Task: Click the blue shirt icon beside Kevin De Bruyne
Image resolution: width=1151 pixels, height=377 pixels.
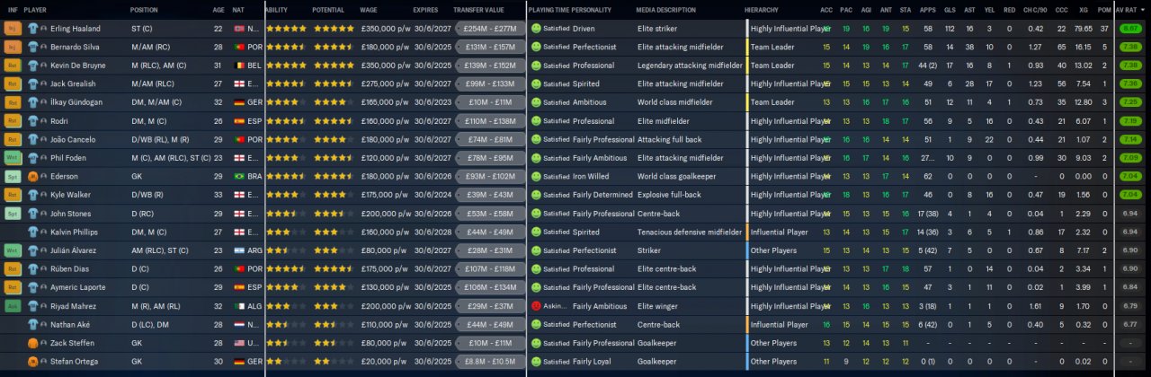Action: pos(33,66)
